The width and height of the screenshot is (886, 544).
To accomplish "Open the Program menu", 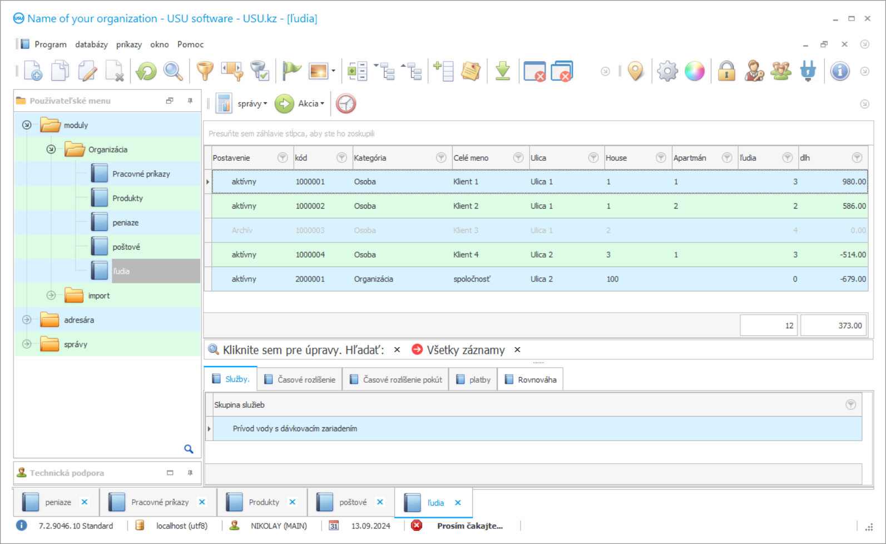I will (51, 44).
